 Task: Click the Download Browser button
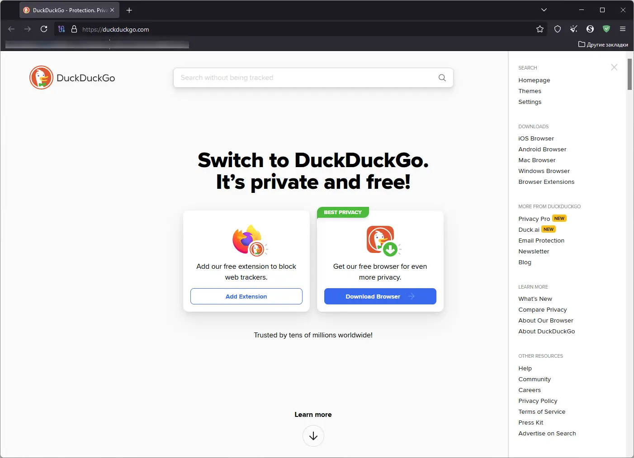pyautogui.click(x=380, y=296)
